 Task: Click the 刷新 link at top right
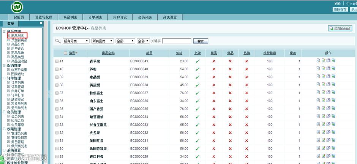337,3
